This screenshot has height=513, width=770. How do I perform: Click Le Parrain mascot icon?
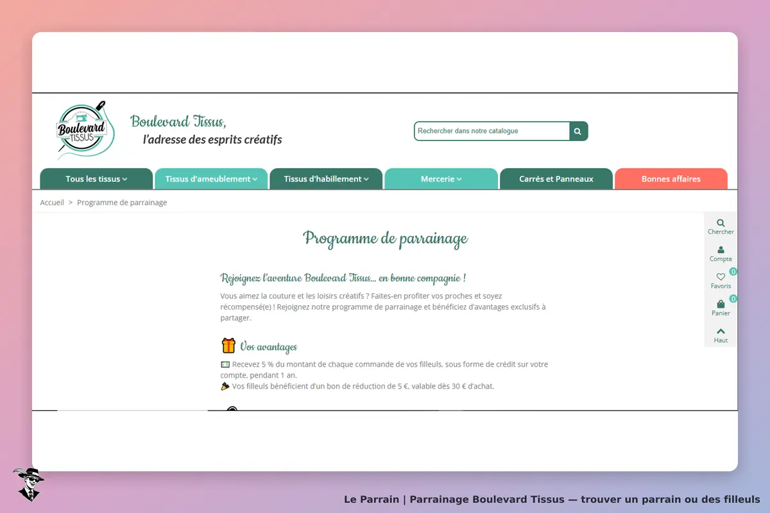[28, 484]
